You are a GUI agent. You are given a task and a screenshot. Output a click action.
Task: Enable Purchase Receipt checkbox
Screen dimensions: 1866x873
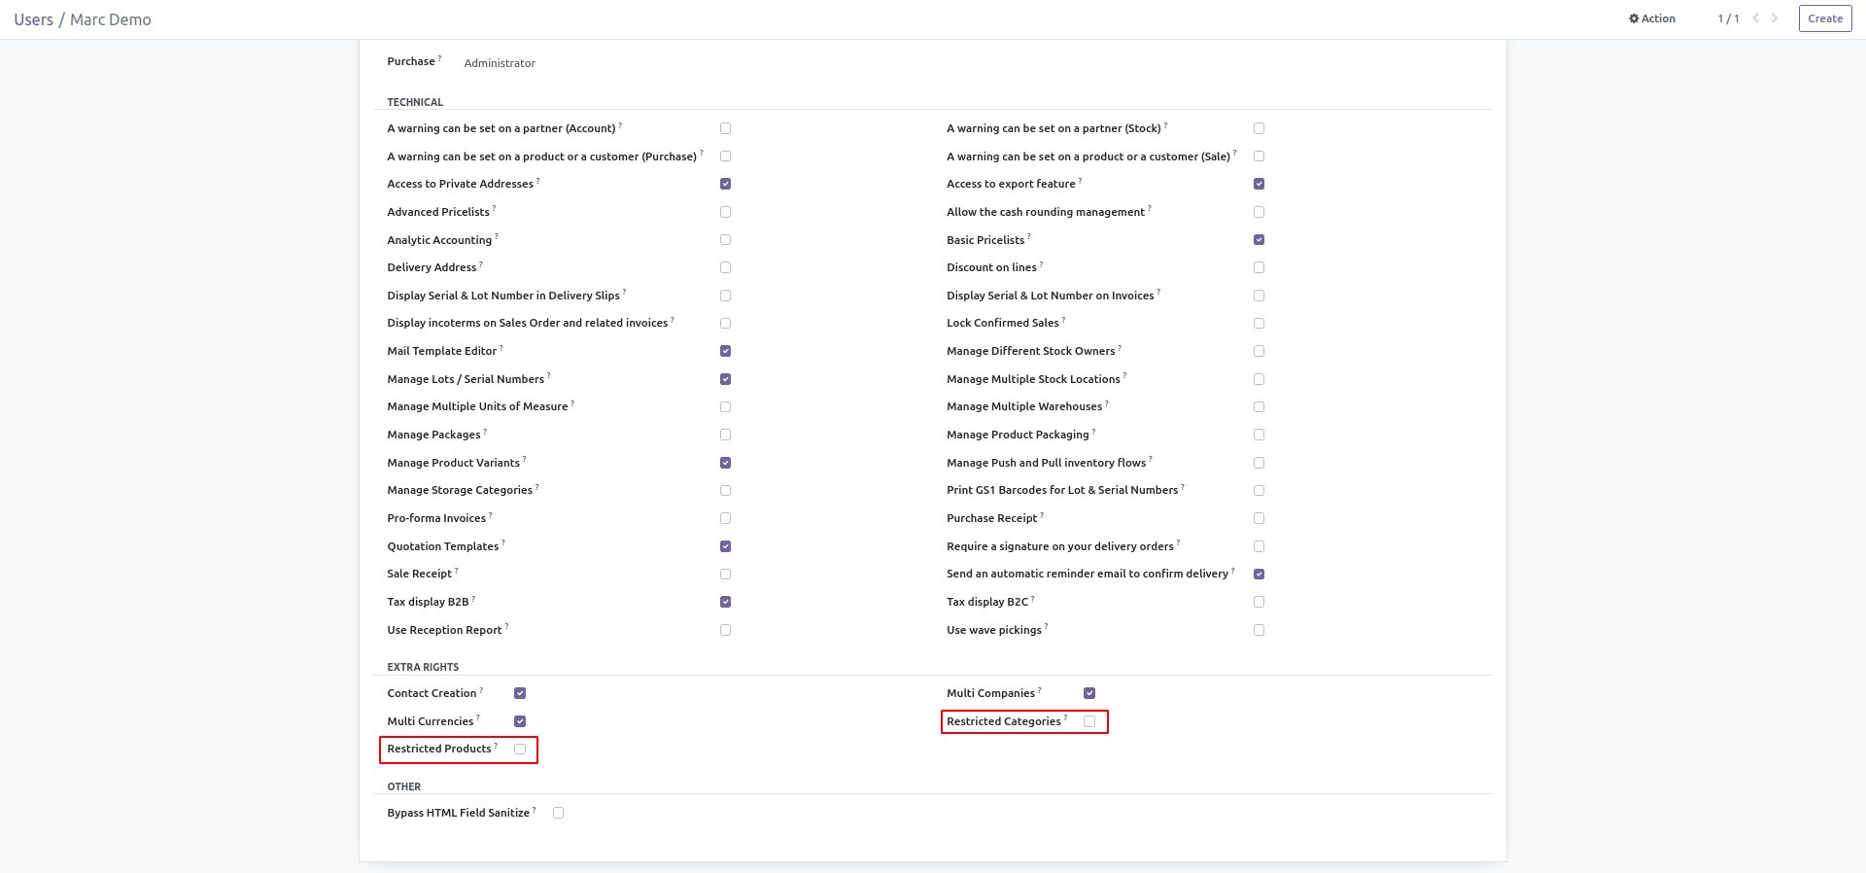(1259, 518)
